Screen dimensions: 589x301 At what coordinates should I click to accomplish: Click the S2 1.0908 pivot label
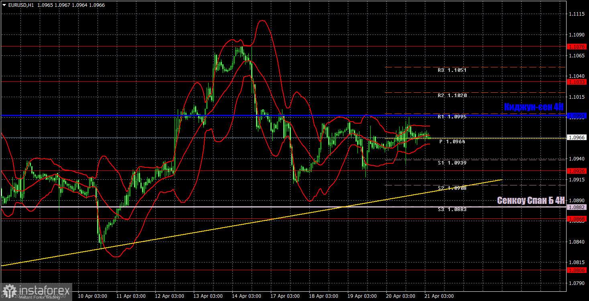click(452, 188)
